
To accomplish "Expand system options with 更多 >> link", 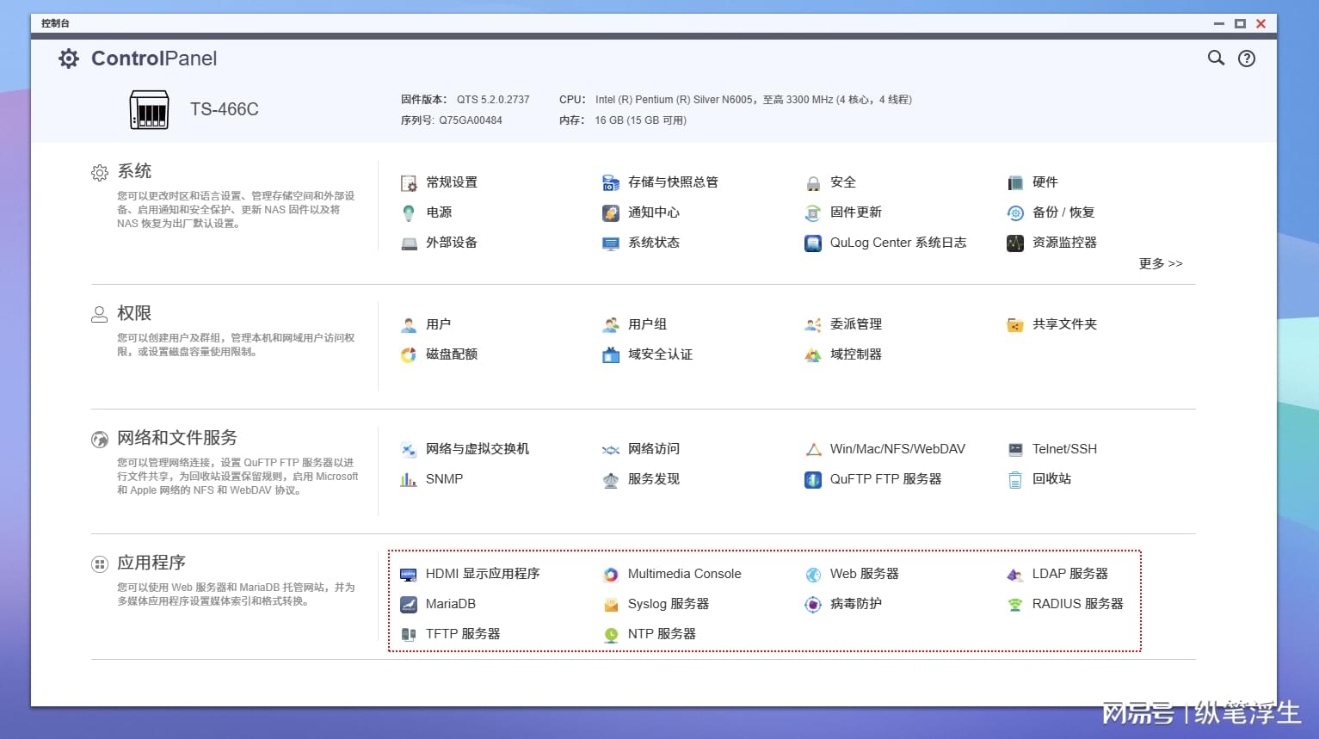I will tap(1161, 263).
